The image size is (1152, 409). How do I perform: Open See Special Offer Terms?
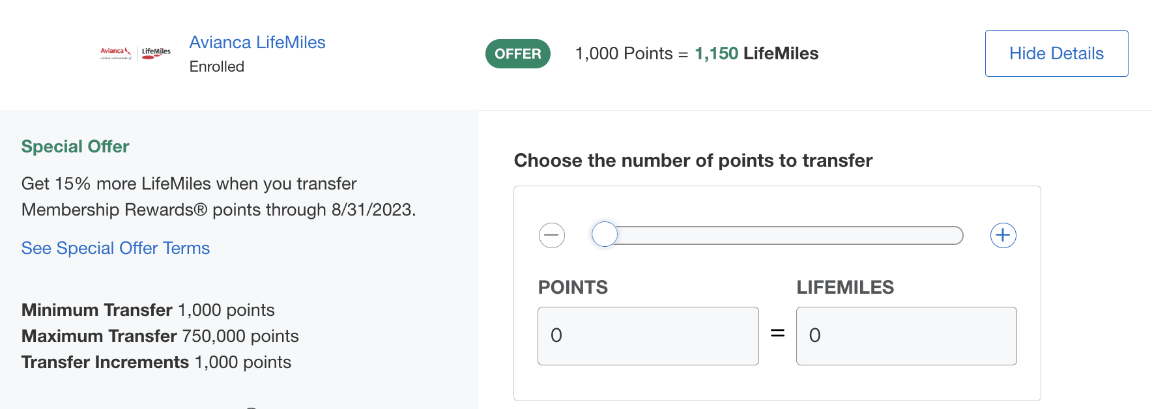[115, 248]
